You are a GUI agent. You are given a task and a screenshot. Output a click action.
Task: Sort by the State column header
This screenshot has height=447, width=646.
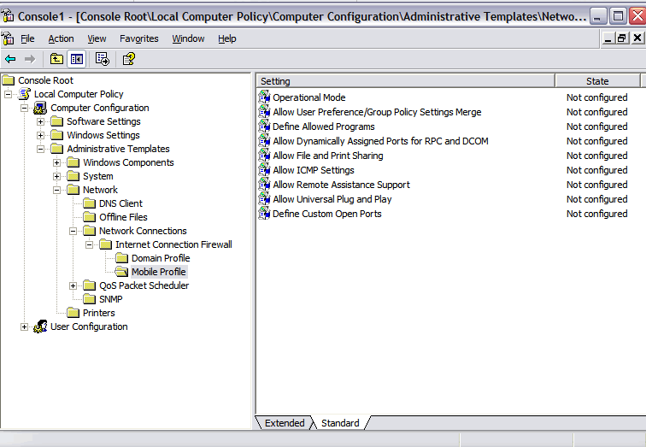coord(596,81)
